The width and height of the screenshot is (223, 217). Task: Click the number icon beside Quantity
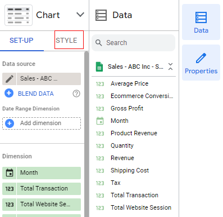point(100,146)
